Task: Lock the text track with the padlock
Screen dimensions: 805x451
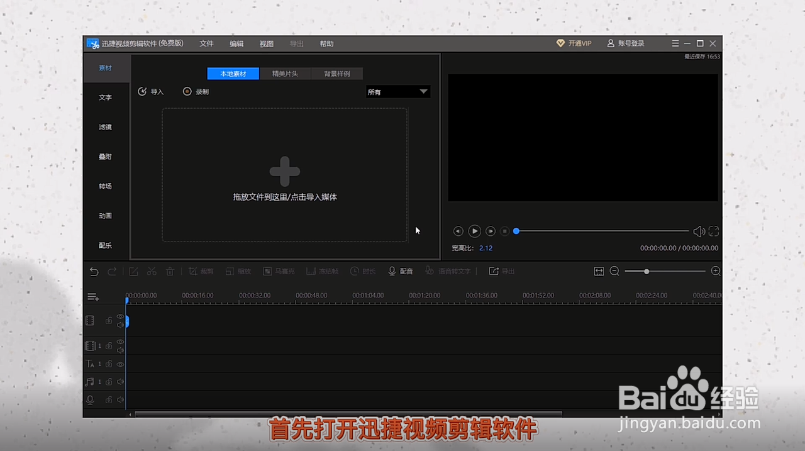Action: click(108, 364)
